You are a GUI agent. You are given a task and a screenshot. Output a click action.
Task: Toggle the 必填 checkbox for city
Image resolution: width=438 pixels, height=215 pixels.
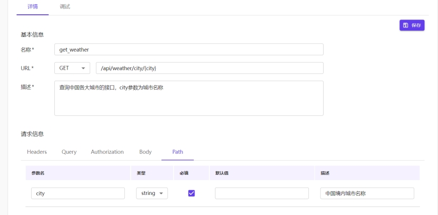pos(192,193)
